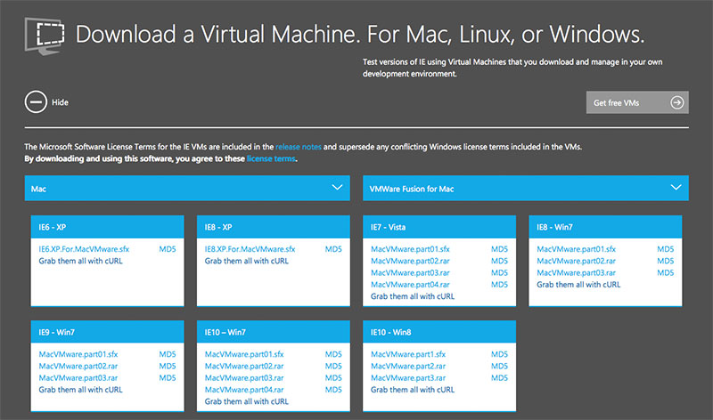
Task: Open the VMWare Fusion for Mac dropdown
Action: click(x=526, y=188)
